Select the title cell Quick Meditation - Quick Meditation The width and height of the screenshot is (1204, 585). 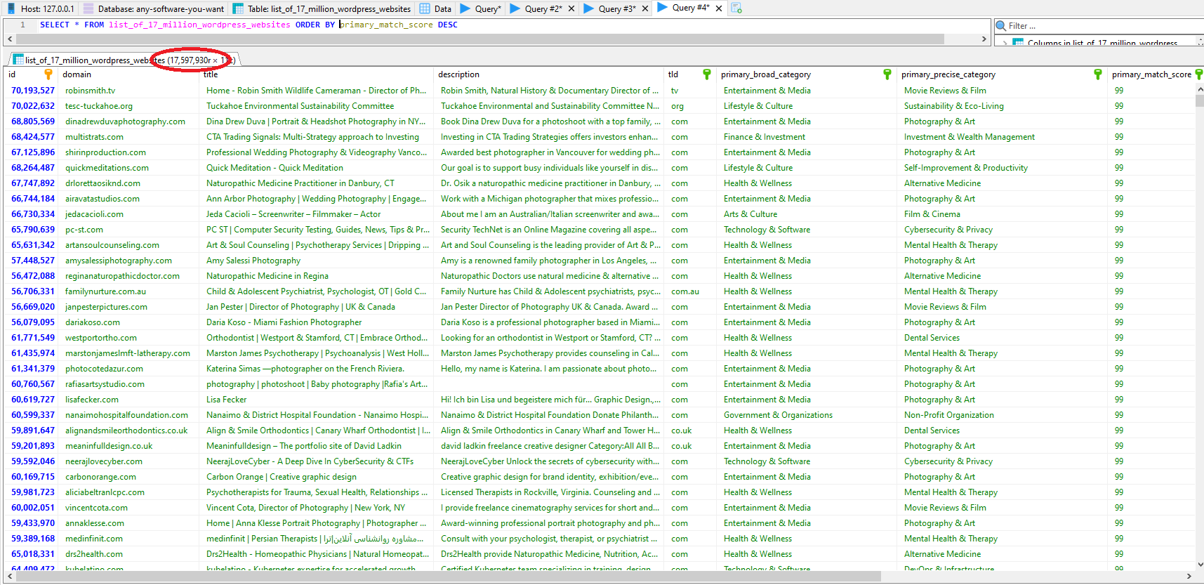tap(274, 168)
